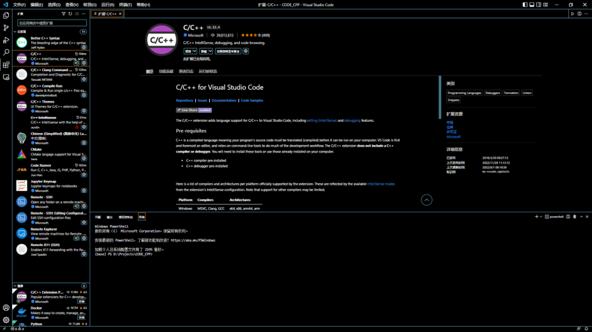Open the 禁用 button's dropdown arrow
Image resolution: width=592 pixels, height=332 pixels.
[195, 51]
